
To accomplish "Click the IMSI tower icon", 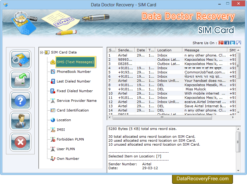I will (53, 130).
